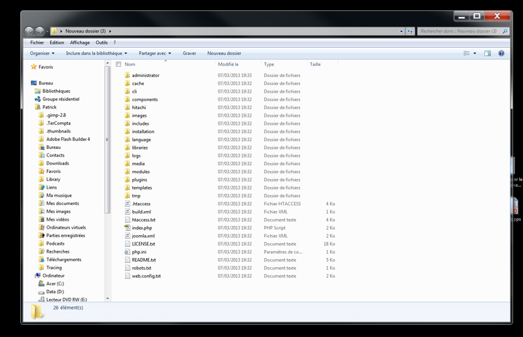Open the Outils menu
The image size is (523, 337).
[x=101, y=42]
